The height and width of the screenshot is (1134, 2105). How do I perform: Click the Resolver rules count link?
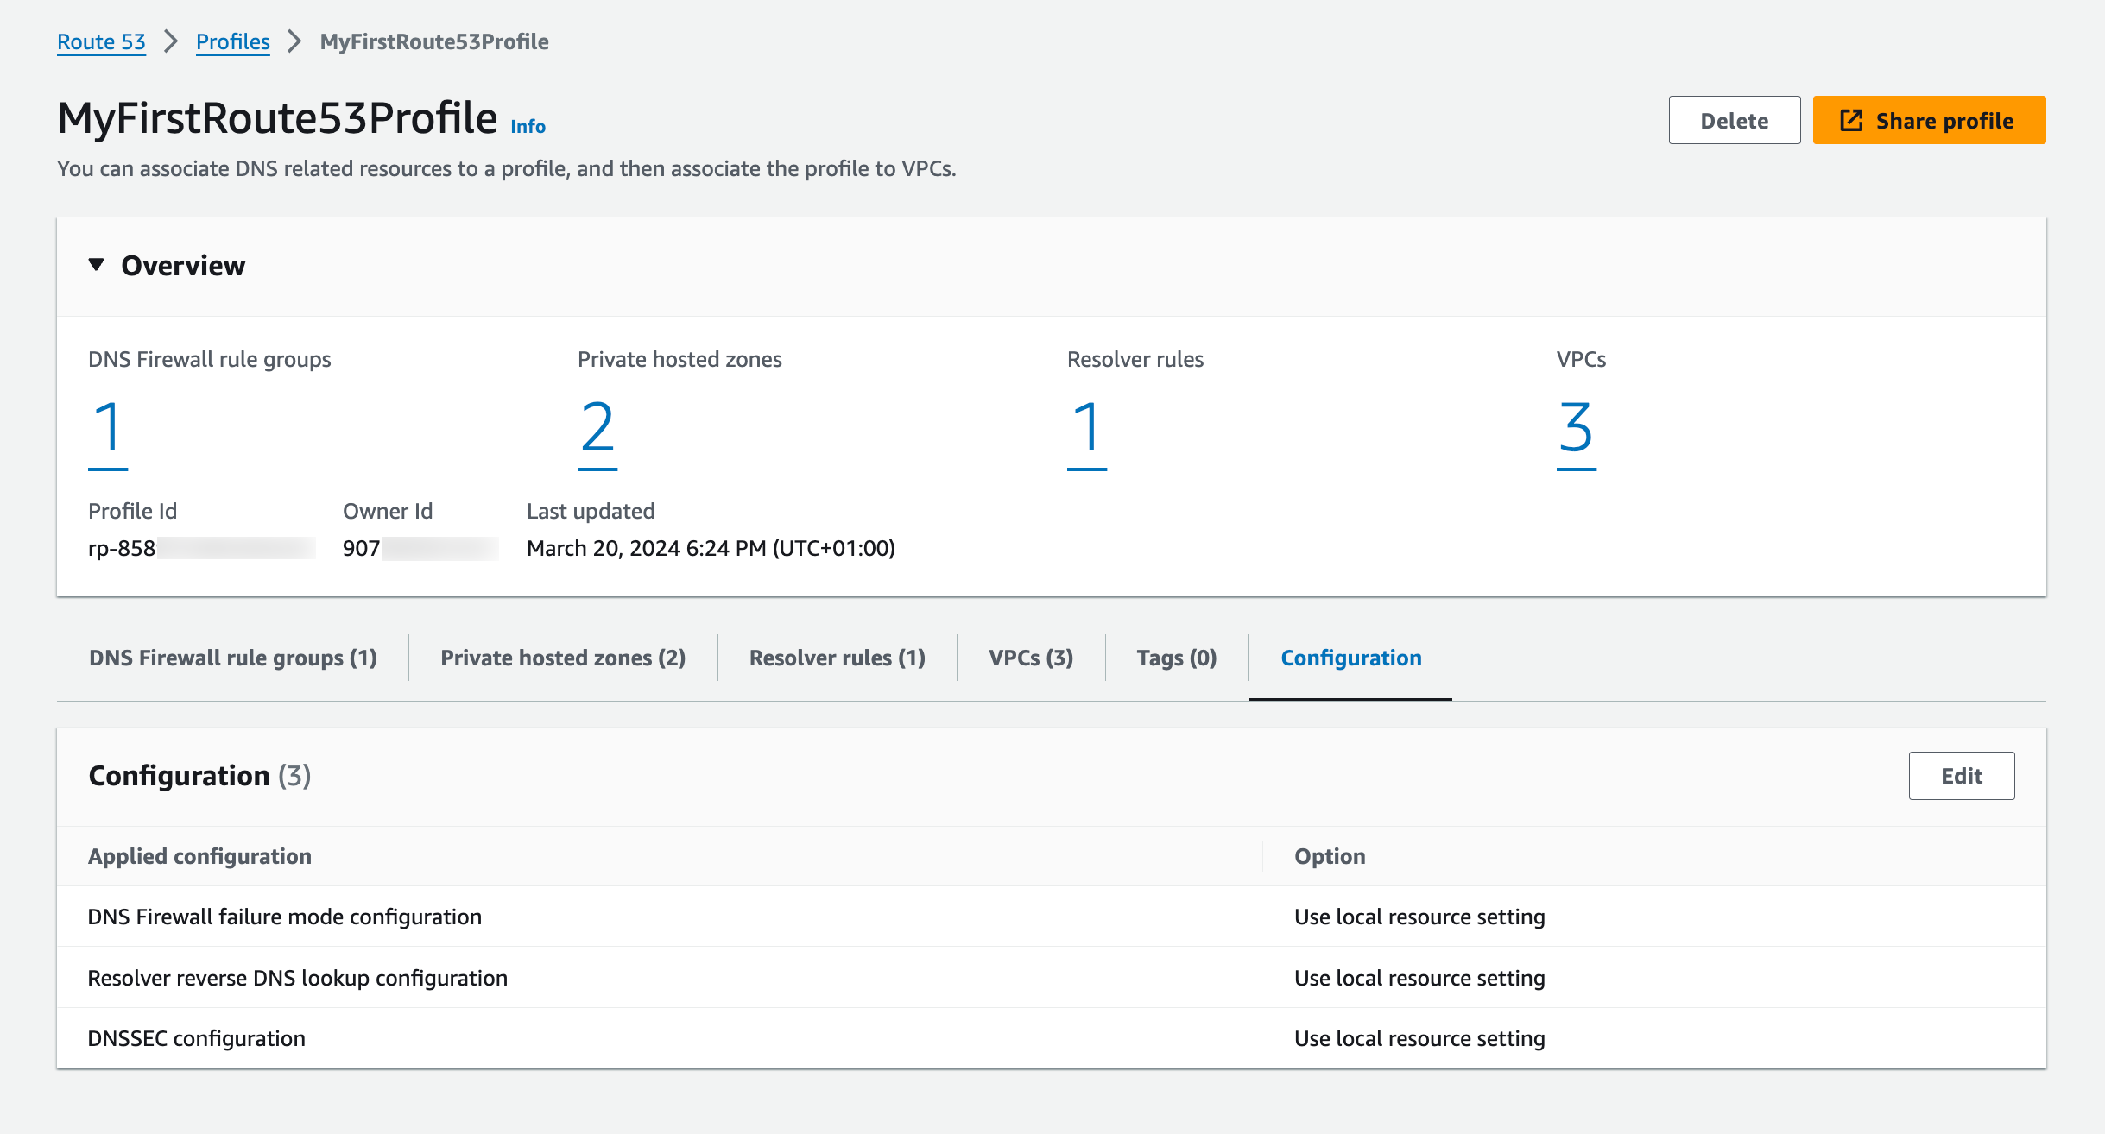click(1086, 429)
